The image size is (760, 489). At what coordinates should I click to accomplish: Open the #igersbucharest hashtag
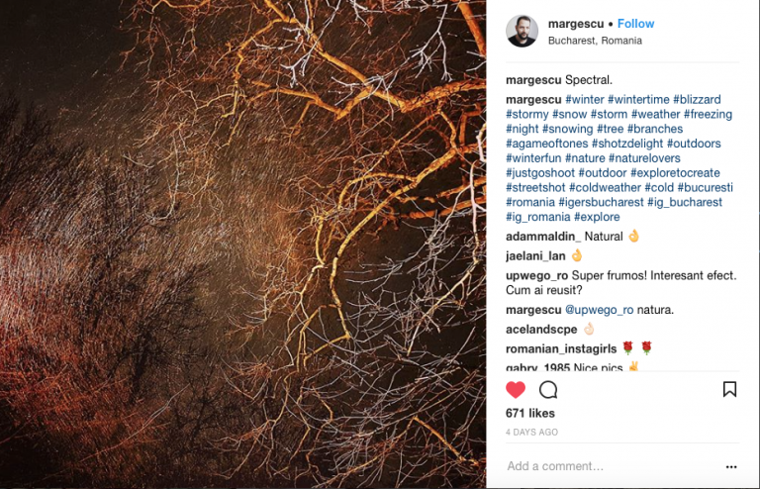point(601,202)
